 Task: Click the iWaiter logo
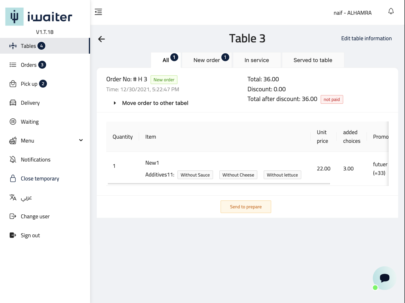click(39, 17)
